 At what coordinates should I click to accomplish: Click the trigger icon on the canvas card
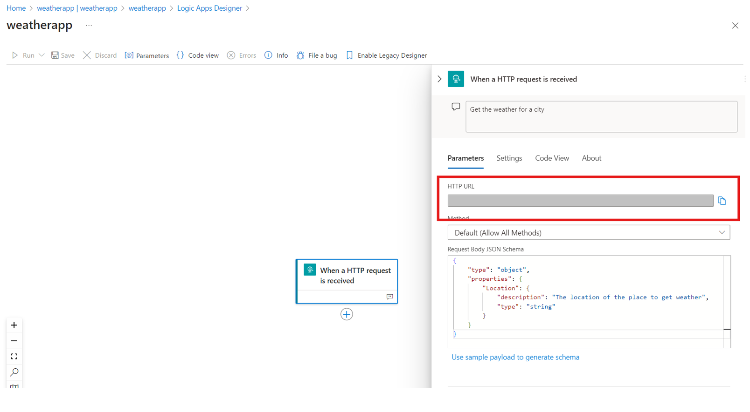pos(310,270)
